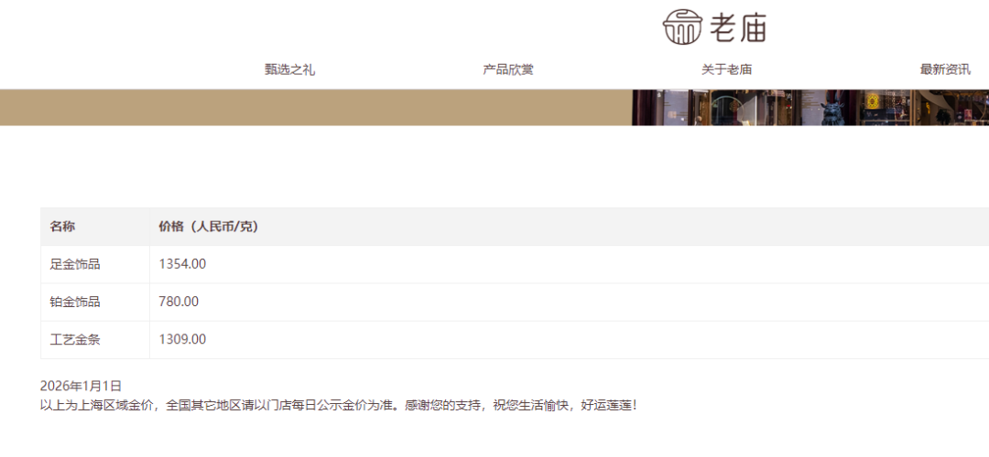Click the Laomiao temple logo icon
Image resolution: width=989 pixels, height=457 pixels.
click(682, 27)
